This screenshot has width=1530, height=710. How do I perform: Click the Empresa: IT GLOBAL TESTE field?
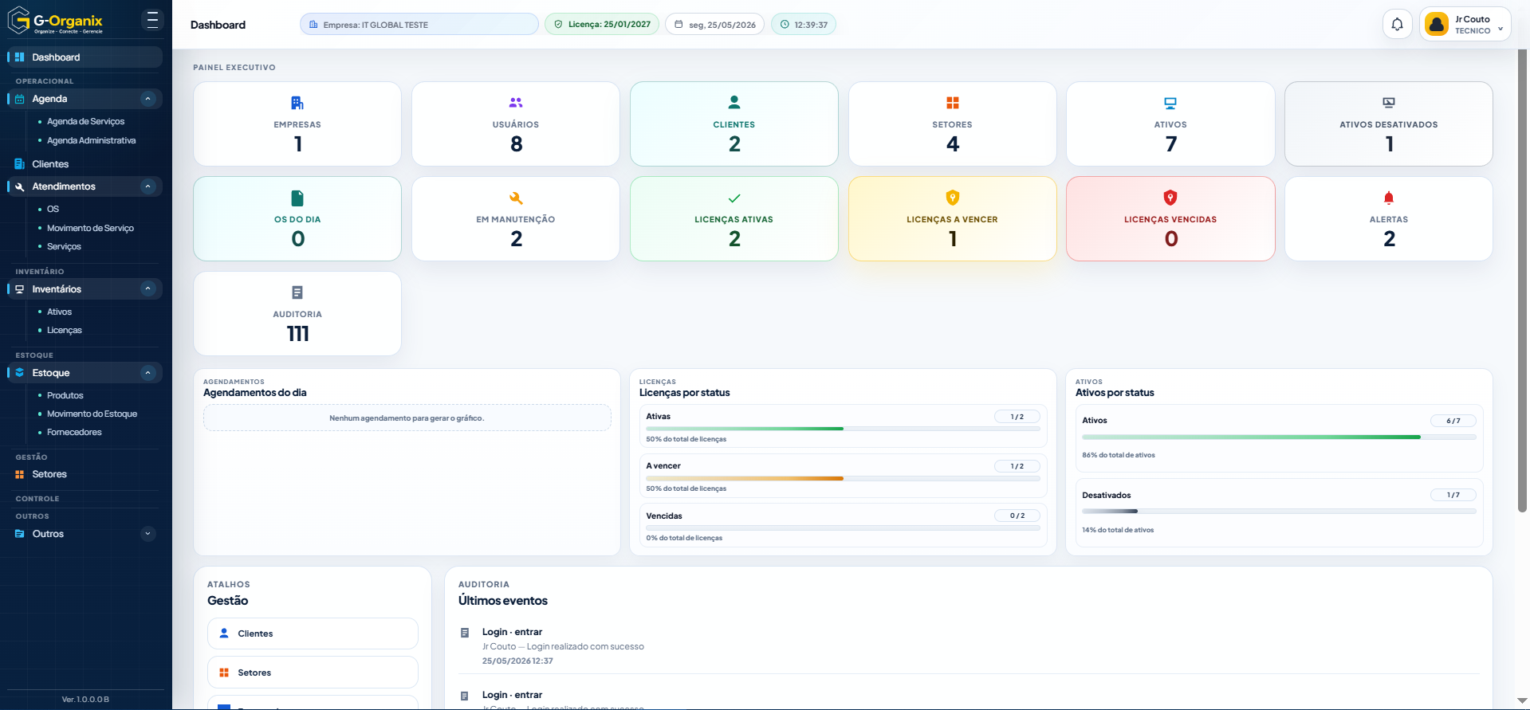click(x=419, y=25)
